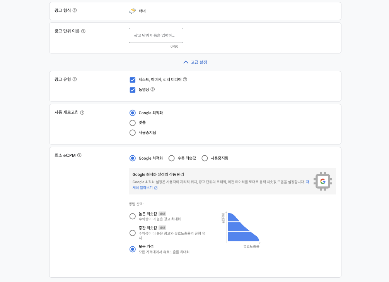Click the 베타 badge beside 높은 최솟값
Viewport: 389px width, 282px height.
(162, 214)
